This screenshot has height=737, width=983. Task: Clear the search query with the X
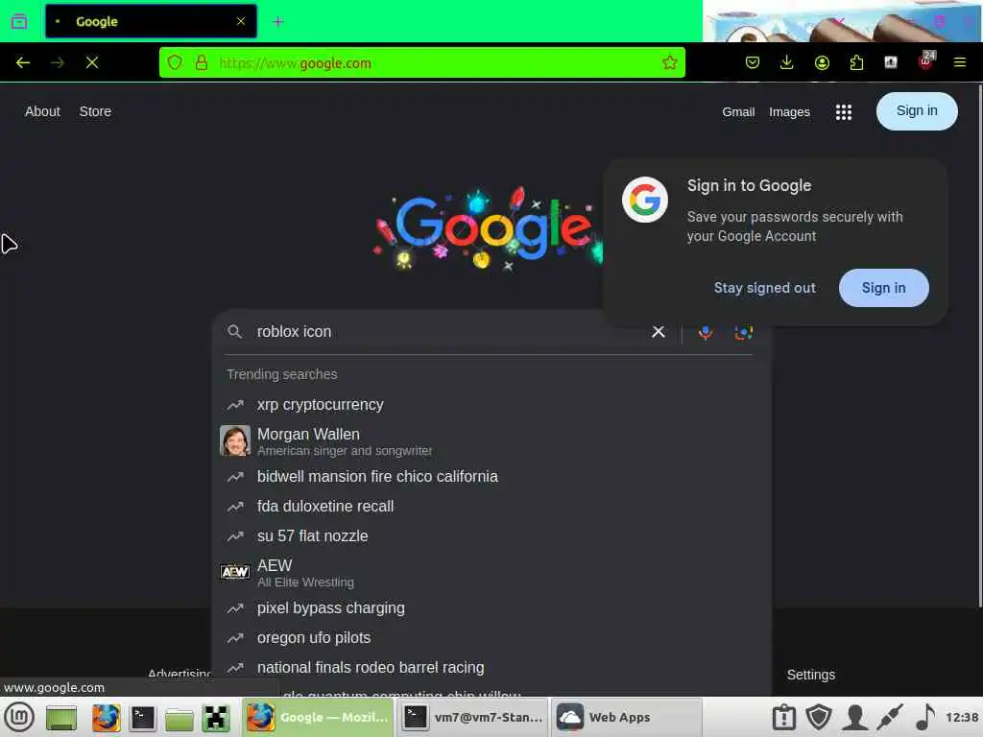point(658,331)
